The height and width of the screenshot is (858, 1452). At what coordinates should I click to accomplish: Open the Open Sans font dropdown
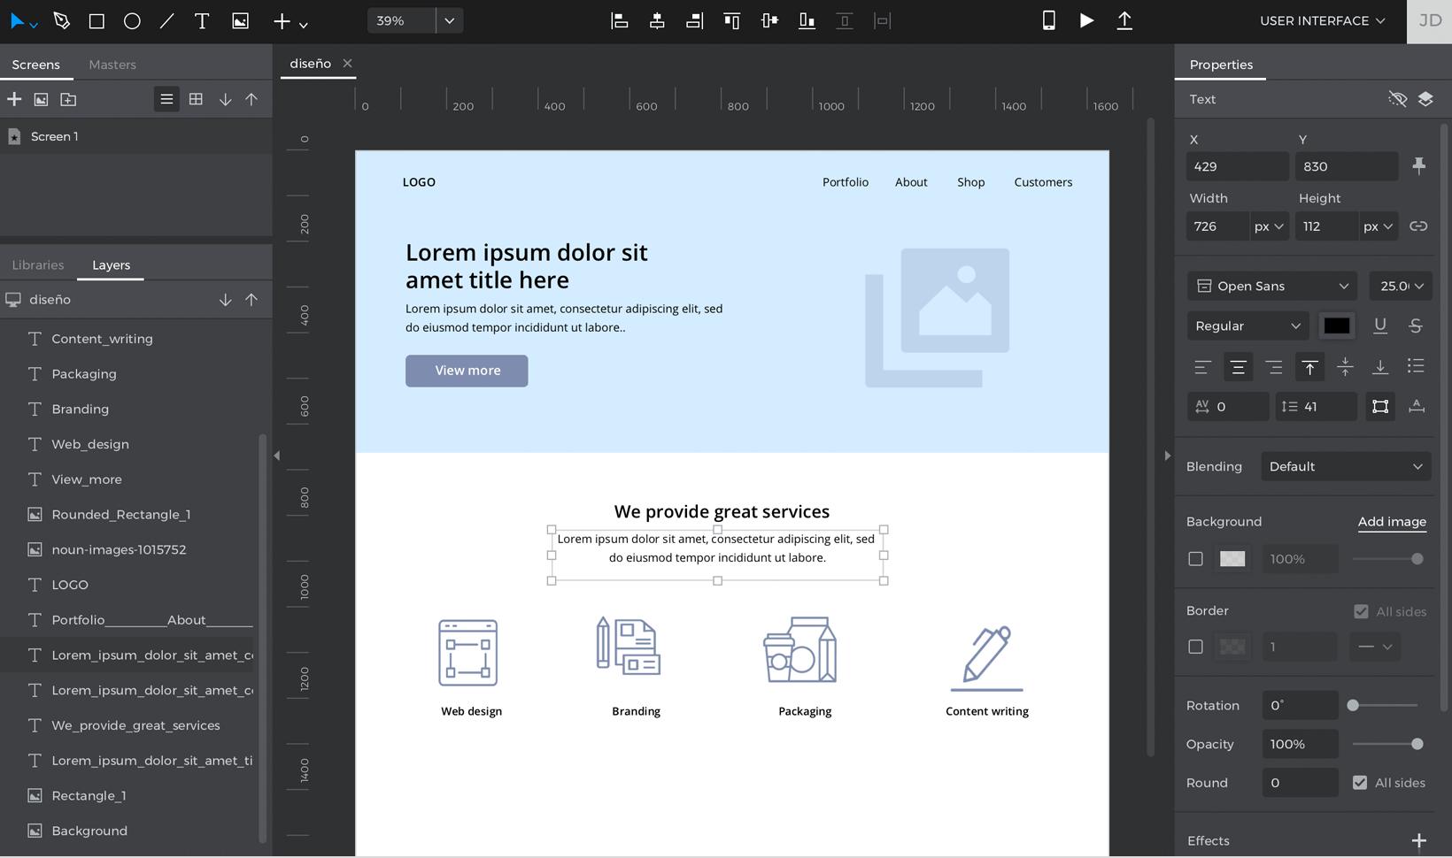point(1271,286)
